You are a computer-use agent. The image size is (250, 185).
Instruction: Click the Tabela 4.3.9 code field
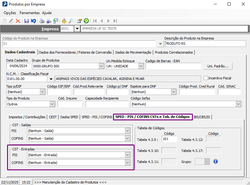click(x=169, y=139)
